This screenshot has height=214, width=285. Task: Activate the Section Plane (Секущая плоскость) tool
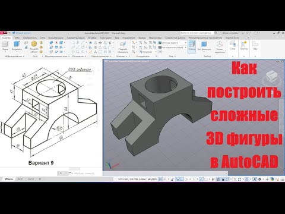[x=123, y=47]
